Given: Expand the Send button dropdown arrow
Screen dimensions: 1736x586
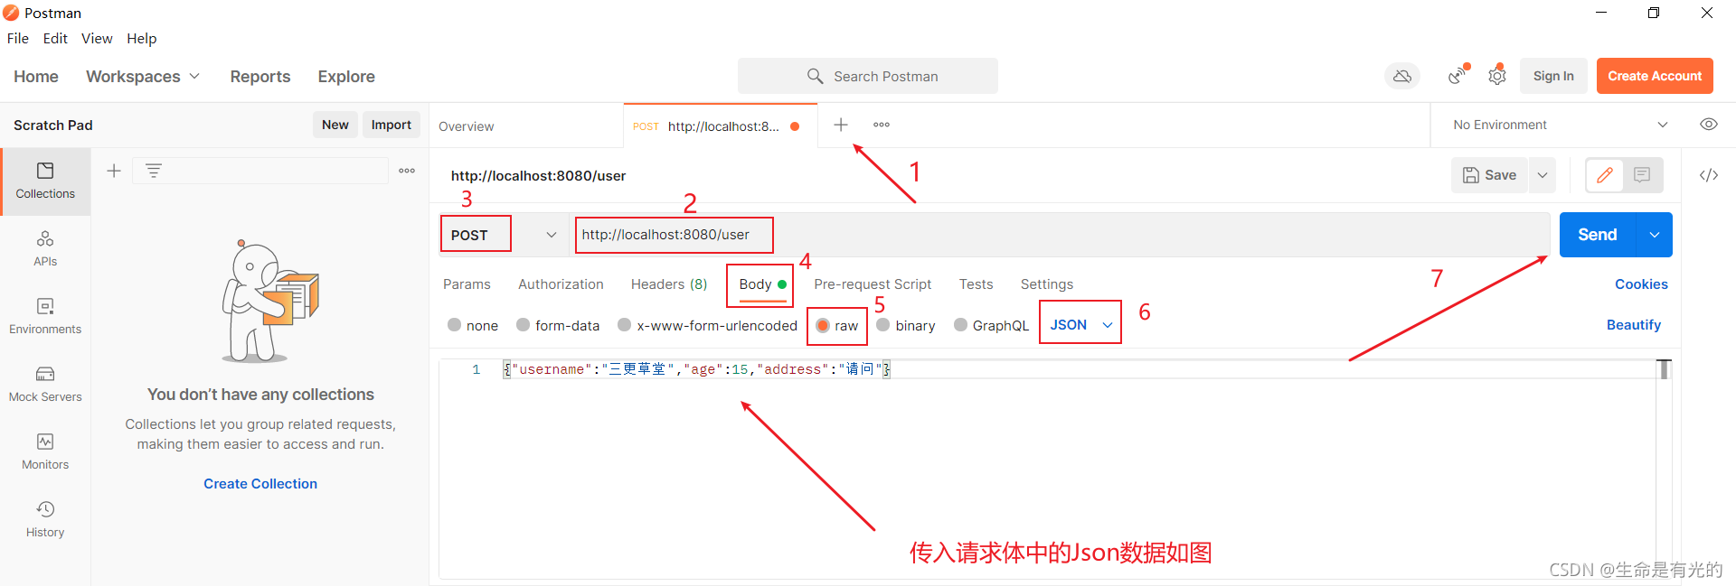Looking at the screenshot, I should [1655, 235].
